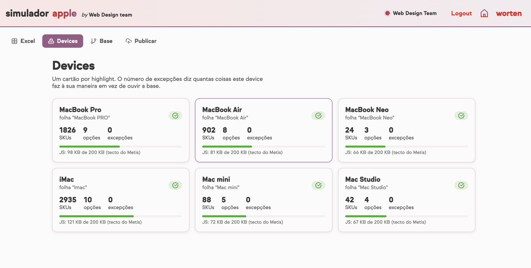The width and height of the screenshot is (531, 268).
Task: Click the text folha "MacBook Neo"
Action: [x=370, y=118]
